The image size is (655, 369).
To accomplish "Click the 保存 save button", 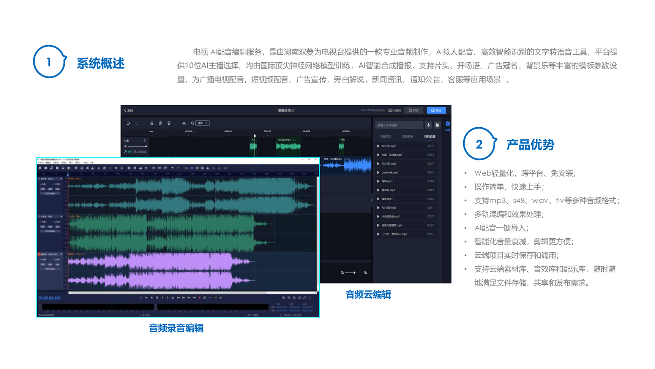I will tap(414, 110).
